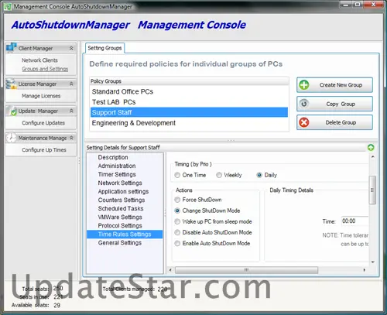Image resolution: width=387 pixels, height=315 pixels.
Task: Click scroll left arrow in details pane
Action: [170, 270]
